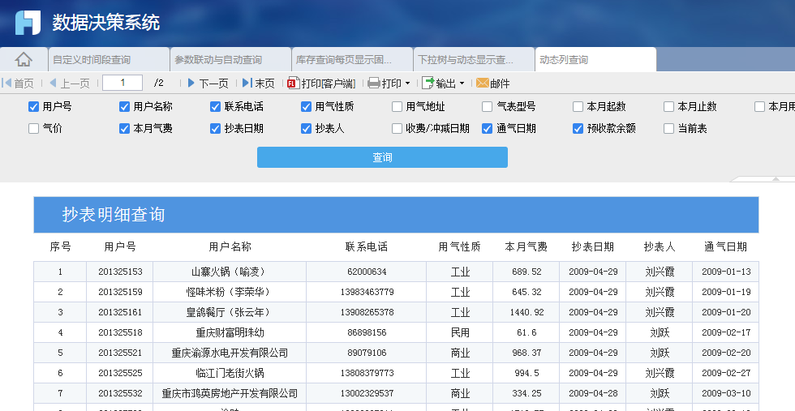Image resolution: width=795 pixels, height=411 pixels.
Task: Click the cell 临江门老街火锅
Action: point(230,373)
